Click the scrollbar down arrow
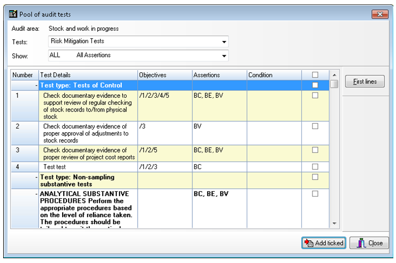 [334, 223]
